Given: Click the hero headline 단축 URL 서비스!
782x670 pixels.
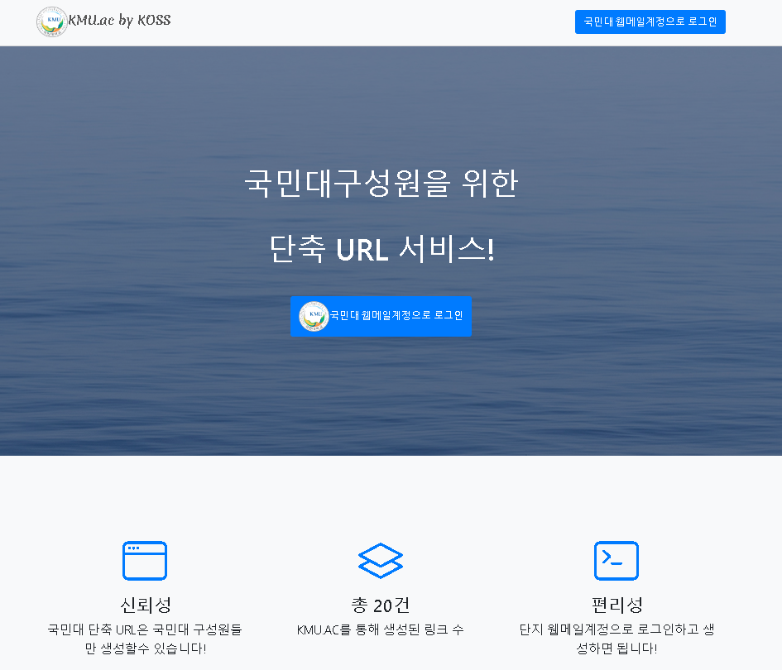Looking at the screenshot, I should click(x=381, y=249).
